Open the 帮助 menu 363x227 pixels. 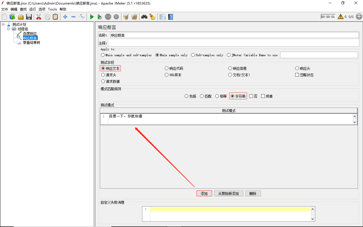coord(63,9)
